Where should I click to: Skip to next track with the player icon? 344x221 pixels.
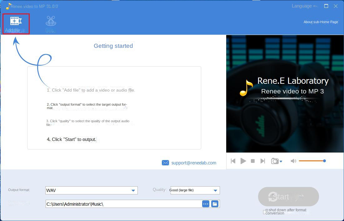[263, 161]
